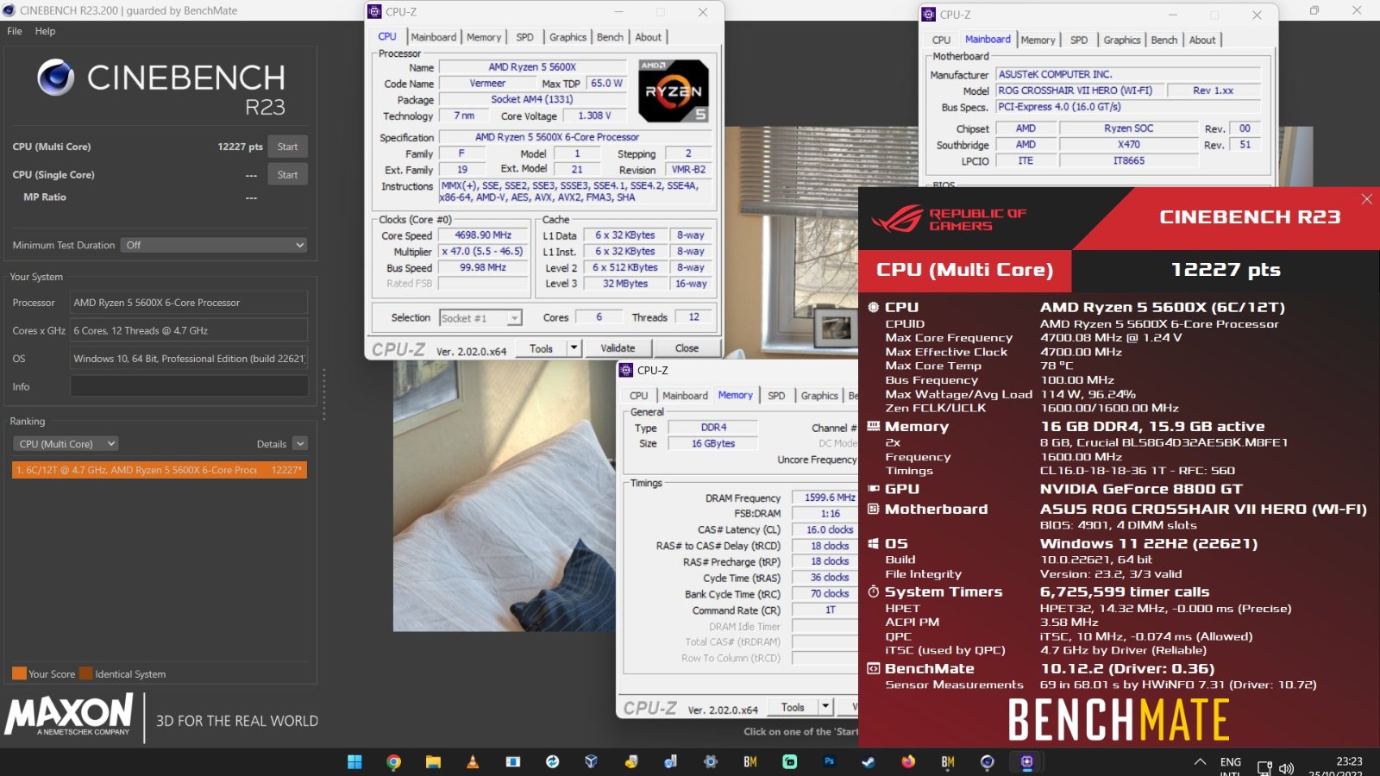Select ranking row 6C/12T @ 4.7 GHz
This screenshot has width=1380, height=776.
tap(160, 470)
